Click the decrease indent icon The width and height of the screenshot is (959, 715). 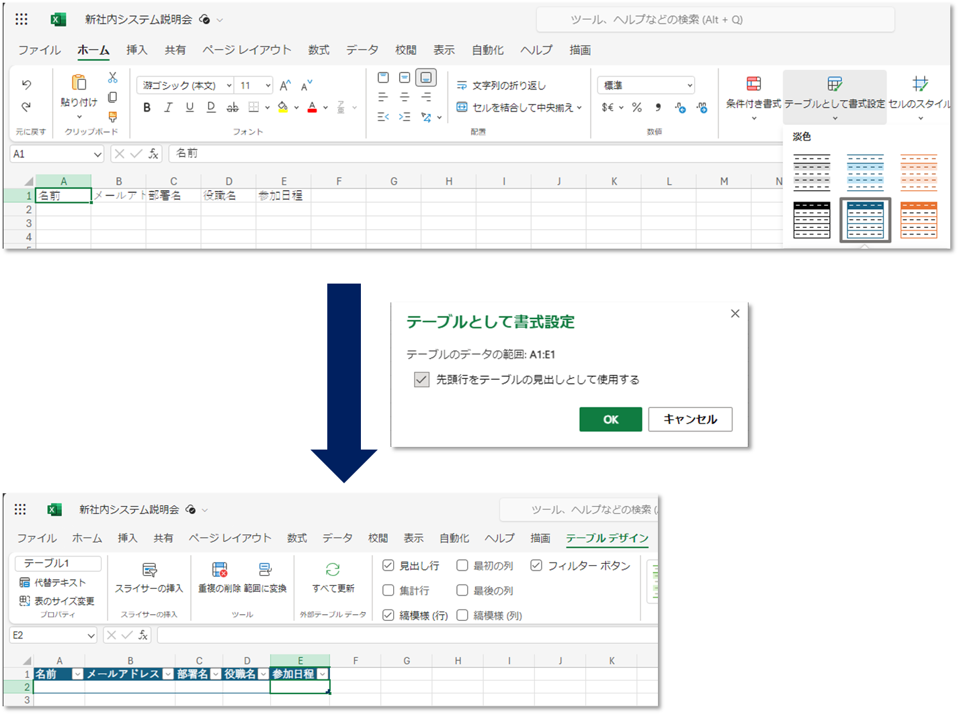(x=383, y=117)
